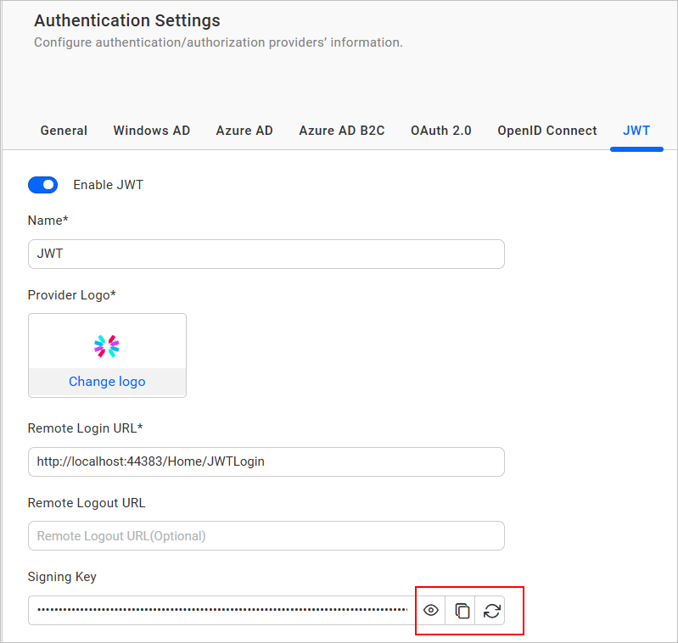
Task: Click the Remote Logout URL field
Action: point(266,535)
